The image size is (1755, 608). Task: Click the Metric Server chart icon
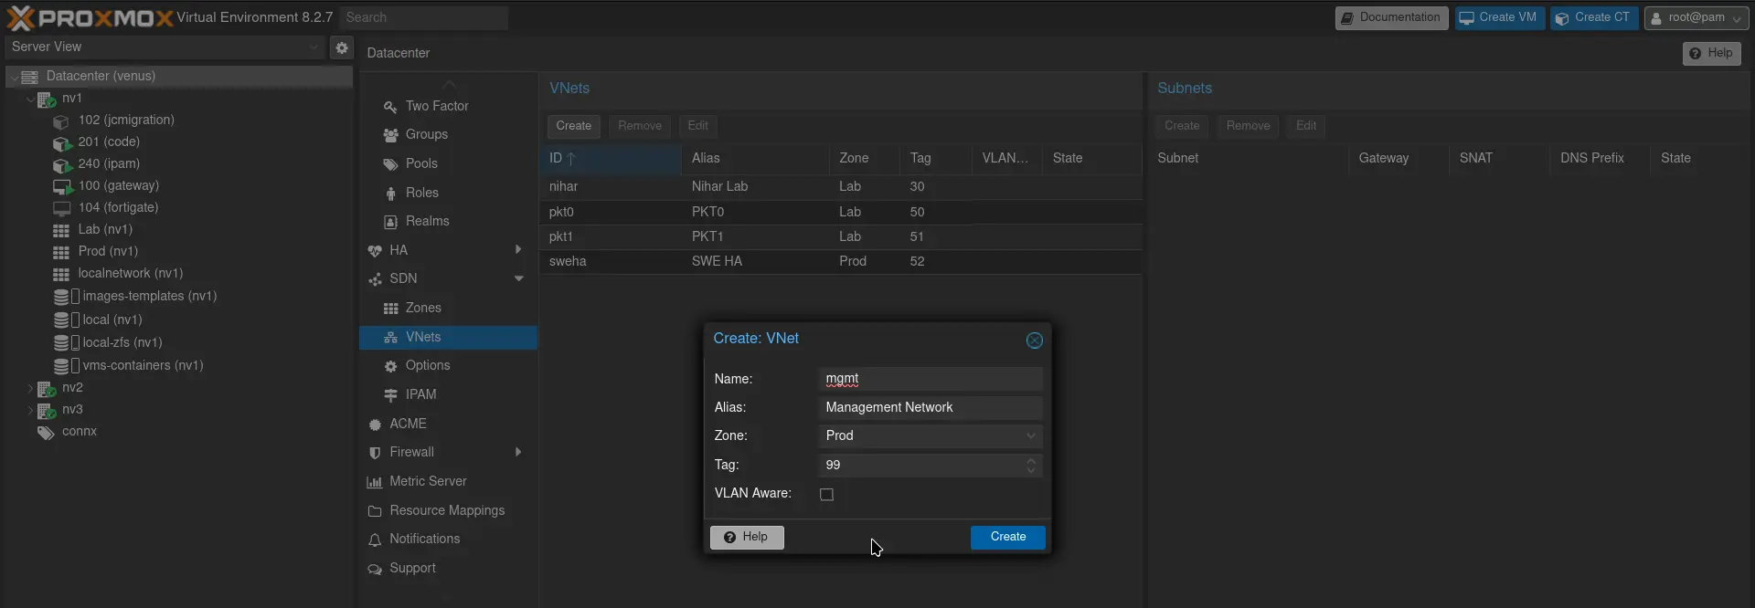pos(375,482)
